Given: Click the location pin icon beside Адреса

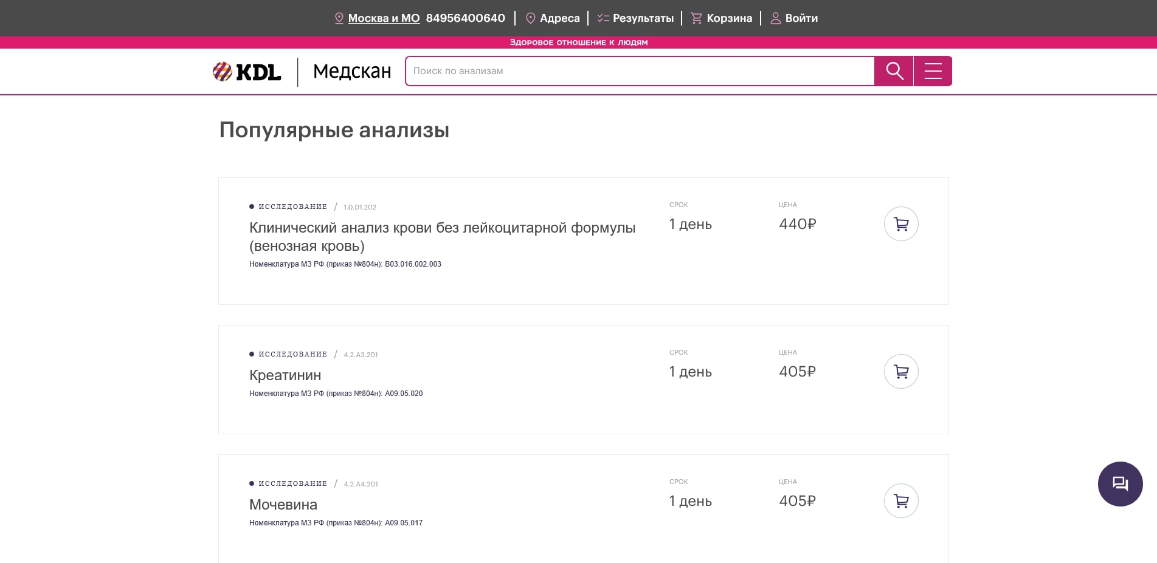Looking at the screenshot, I should (x=530, y=18).
